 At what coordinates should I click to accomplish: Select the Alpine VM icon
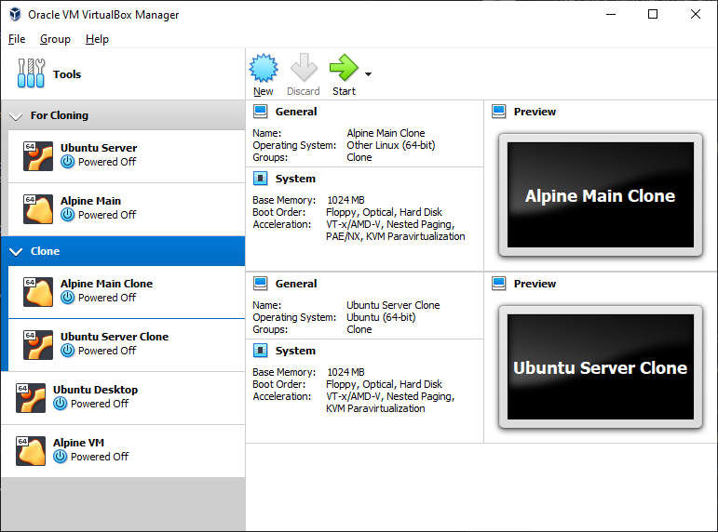click(31, 450)
